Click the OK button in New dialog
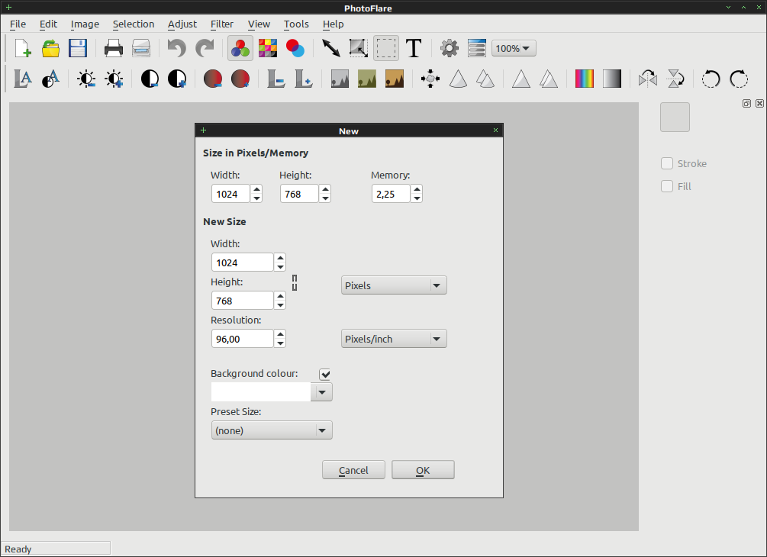The image size is (767, 557). 423,470
